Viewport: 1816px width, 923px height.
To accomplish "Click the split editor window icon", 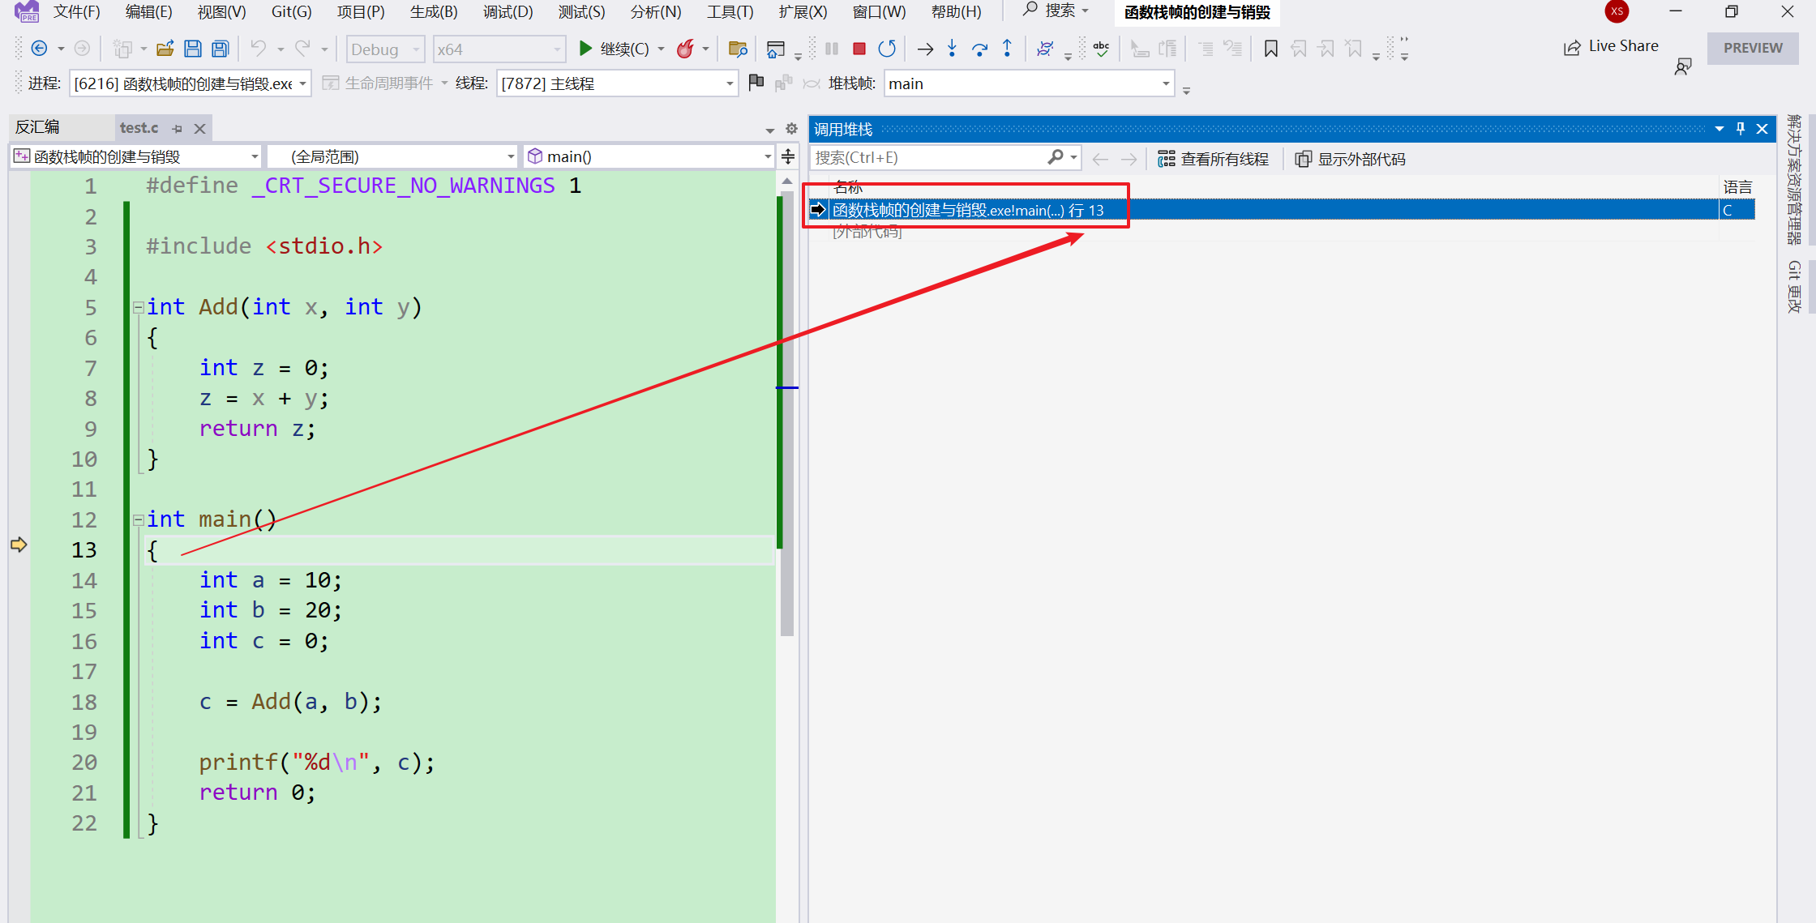I will click(x=788, y=156).
